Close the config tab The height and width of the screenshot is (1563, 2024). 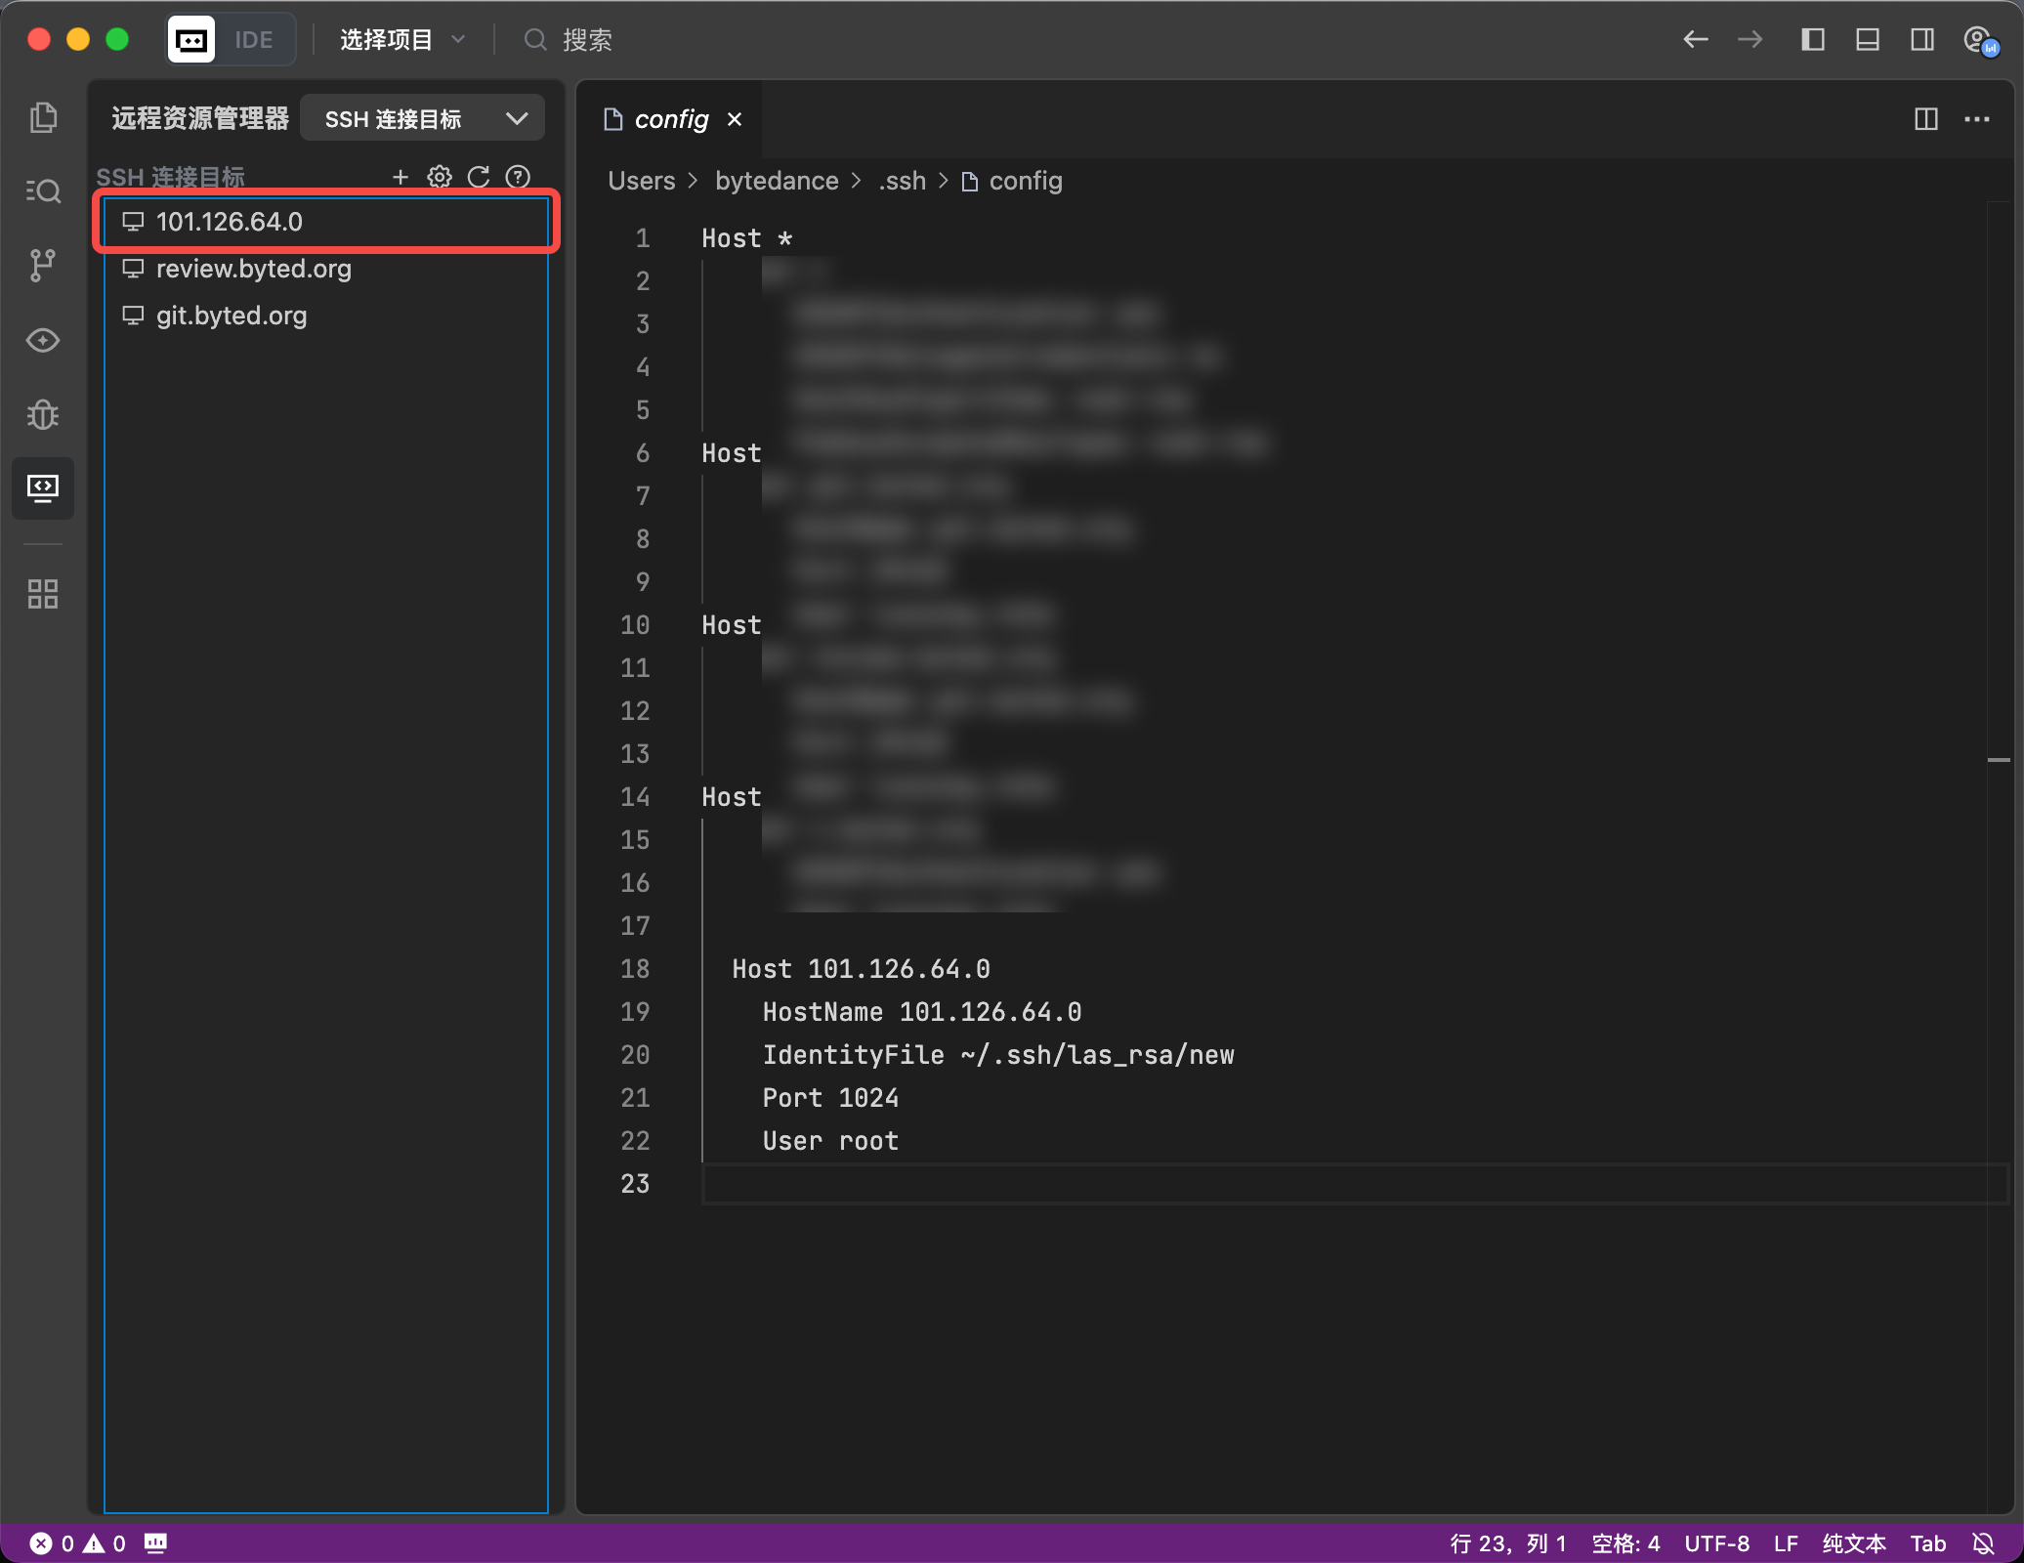tap(735, 119)
